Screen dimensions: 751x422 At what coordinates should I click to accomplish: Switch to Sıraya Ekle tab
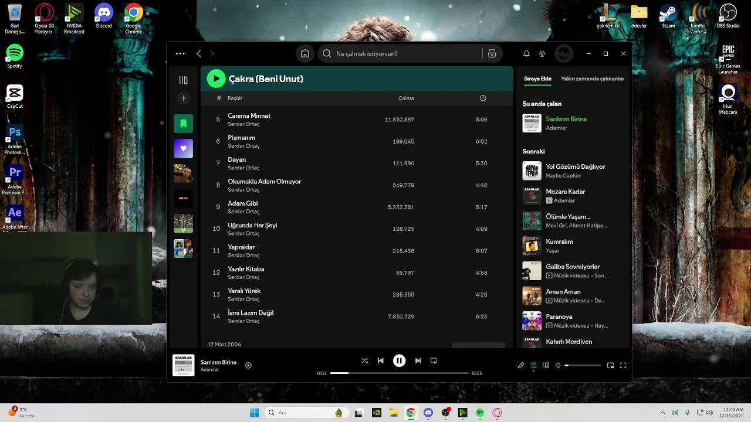pyautogui.click(x=537, y=79)
